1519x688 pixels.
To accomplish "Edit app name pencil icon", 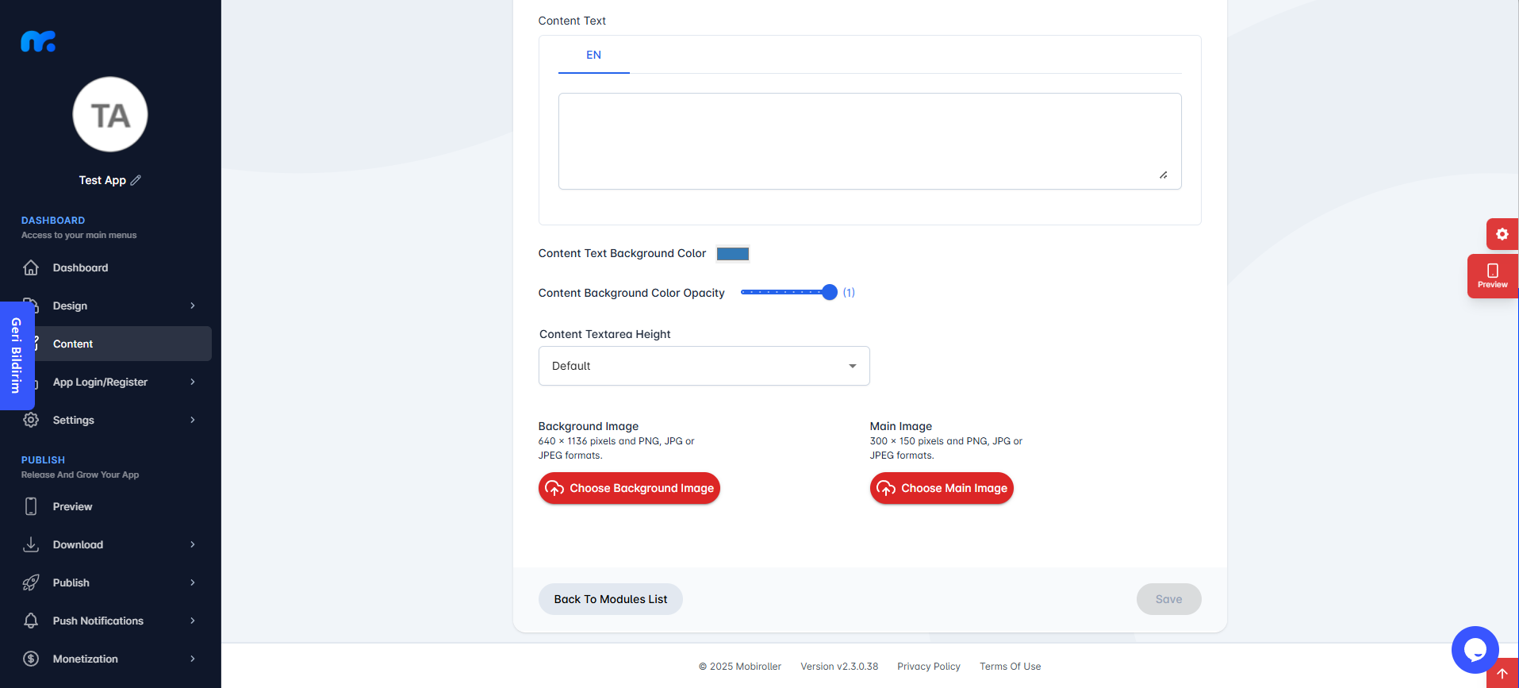I will (136, 180).
